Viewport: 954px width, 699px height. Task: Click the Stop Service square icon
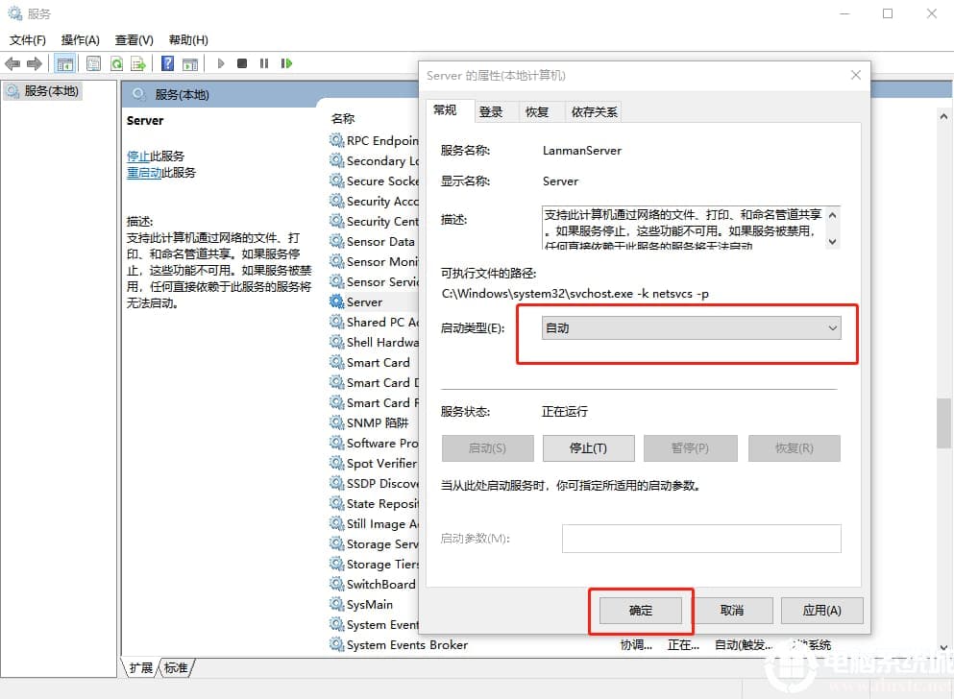point(242,63)
